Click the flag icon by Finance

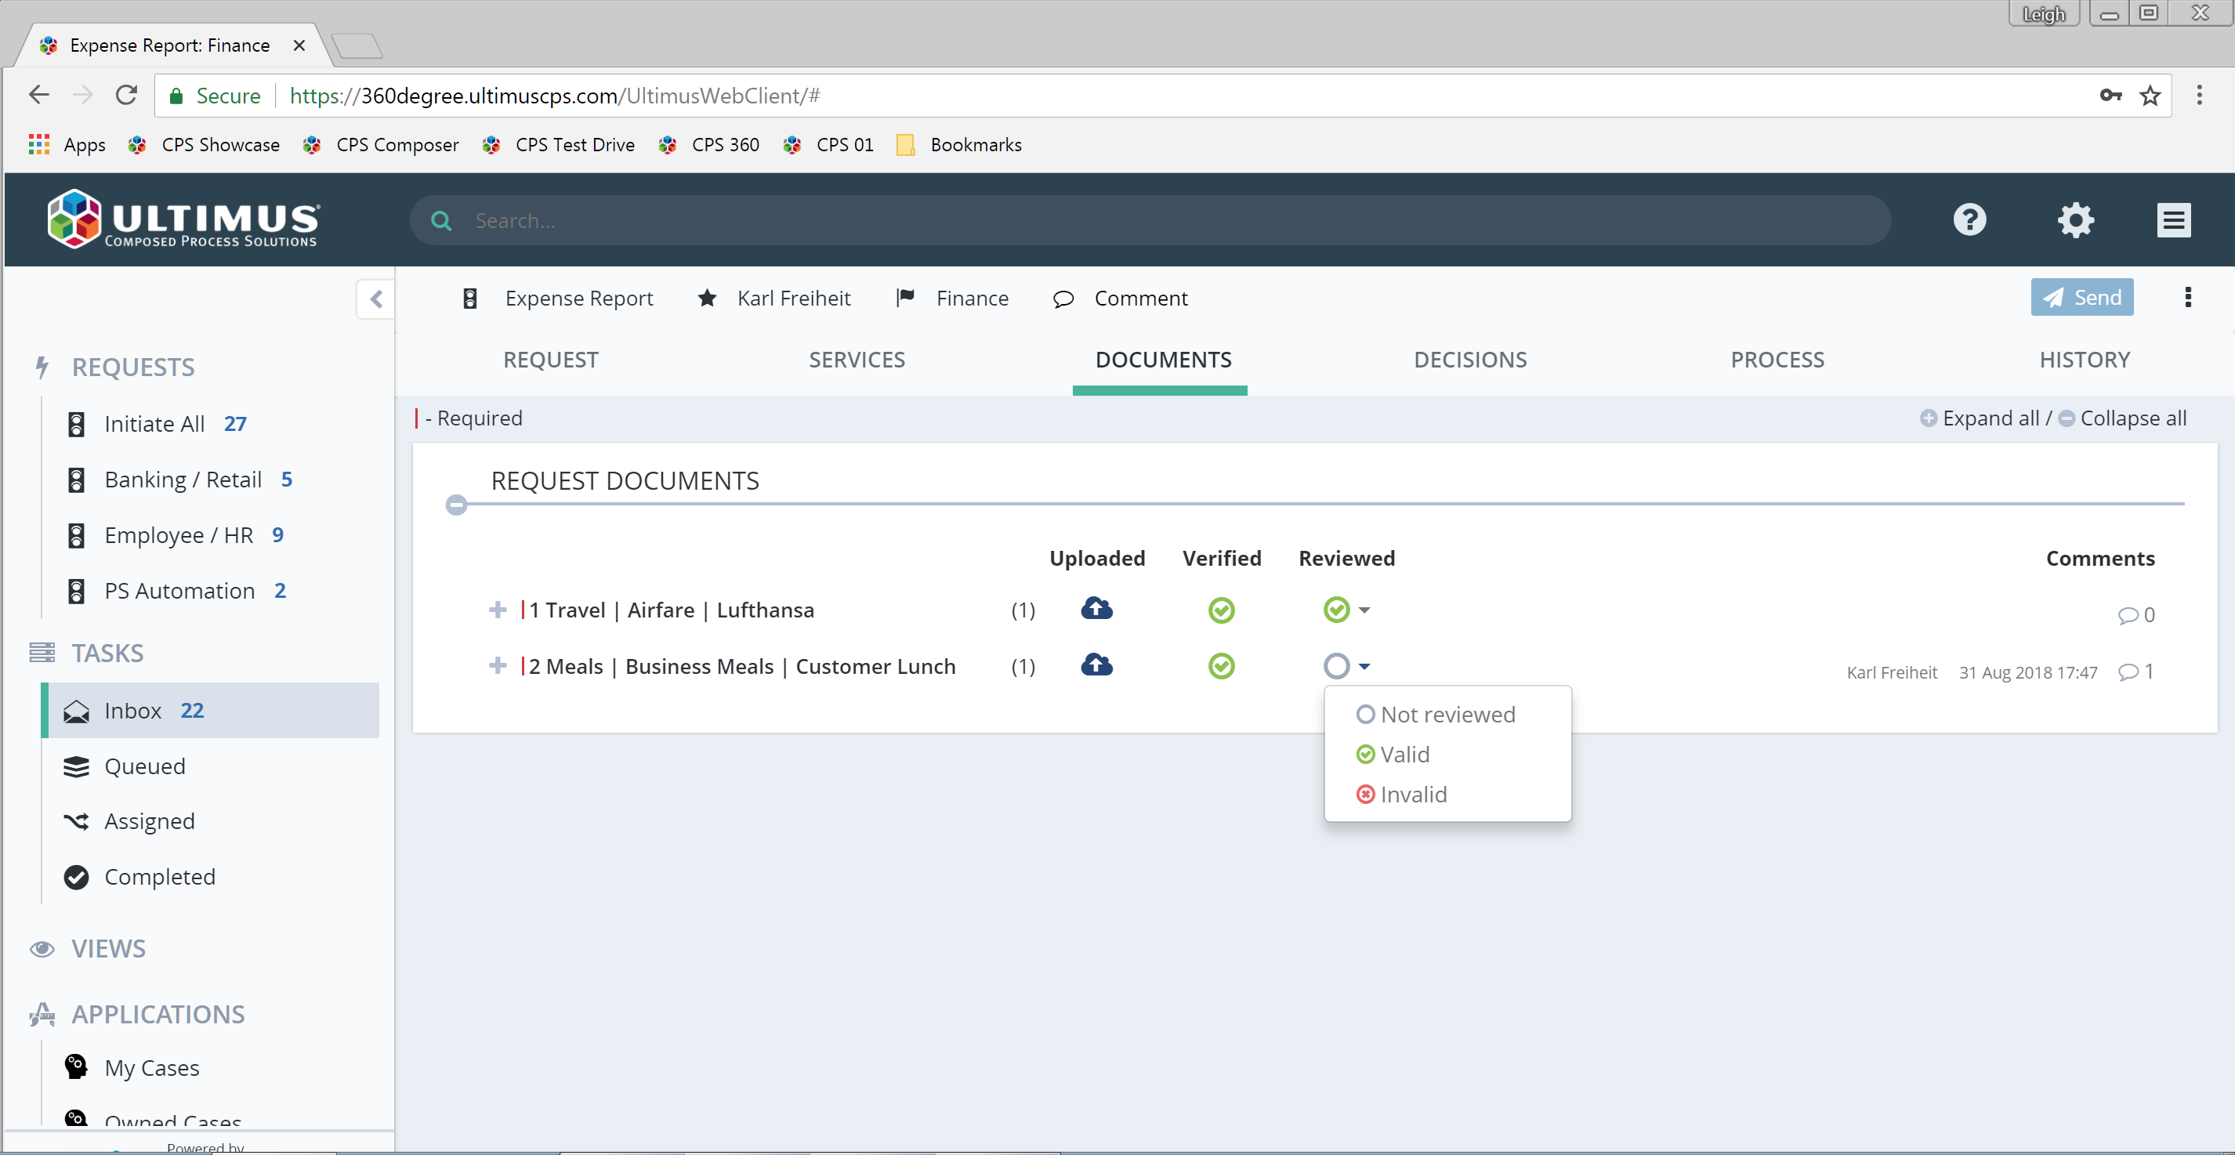[x=905, y=299]
